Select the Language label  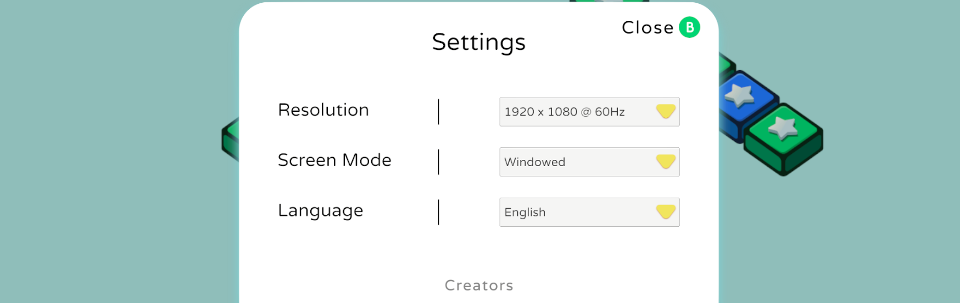(x=321, y=211)
